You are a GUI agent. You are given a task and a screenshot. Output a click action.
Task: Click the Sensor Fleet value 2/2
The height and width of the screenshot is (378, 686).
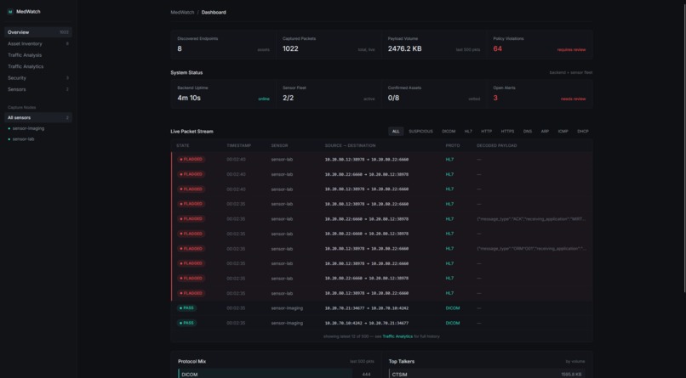288,99
